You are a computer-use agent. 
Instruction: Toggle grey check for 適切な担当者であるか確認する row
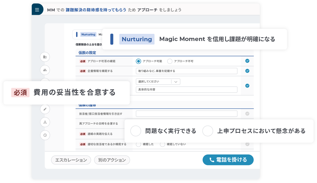(247, 144)
